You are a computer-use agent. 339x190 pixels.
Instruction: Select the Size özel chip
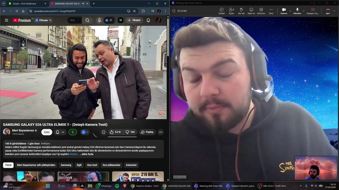92,165
